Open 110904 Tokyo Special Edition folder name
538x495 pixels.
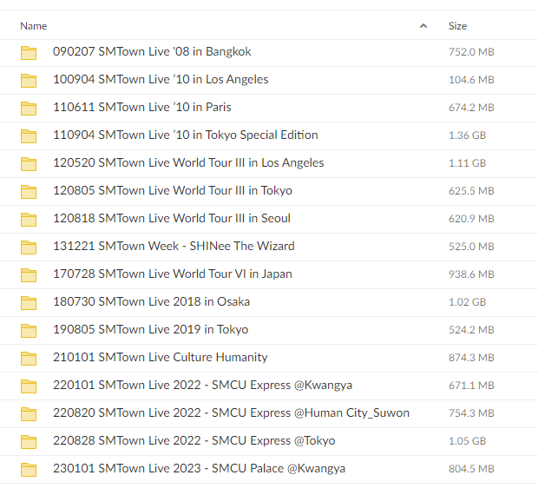[186, 135]
